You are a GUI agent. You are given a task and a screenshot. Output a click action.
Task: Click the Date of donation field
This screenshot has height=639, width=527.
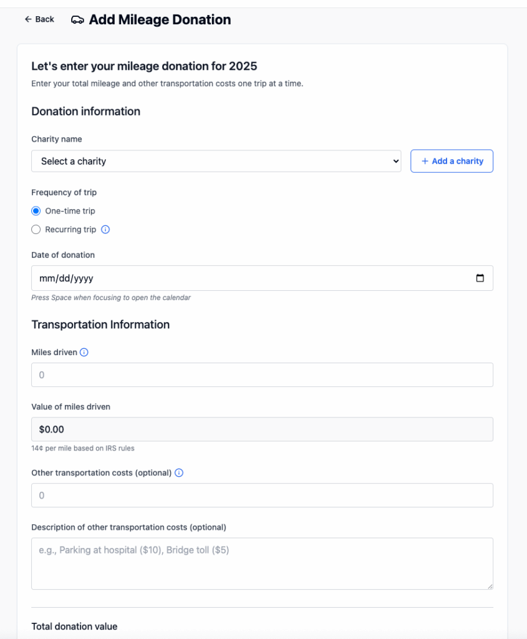249,278
